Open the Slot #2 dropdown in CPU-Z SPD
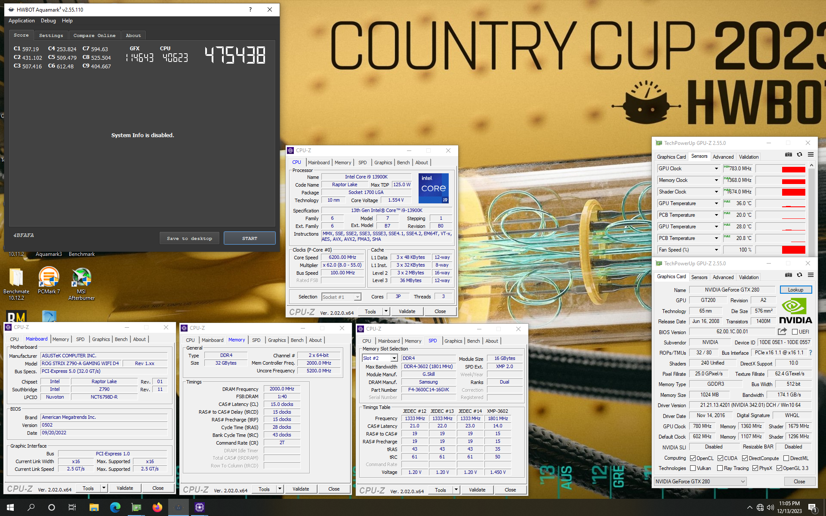 pos(394,358)
